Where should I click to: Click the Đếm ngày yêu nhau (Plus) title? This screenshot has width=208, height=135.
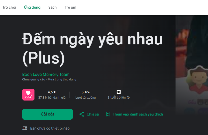coord(93,49)
